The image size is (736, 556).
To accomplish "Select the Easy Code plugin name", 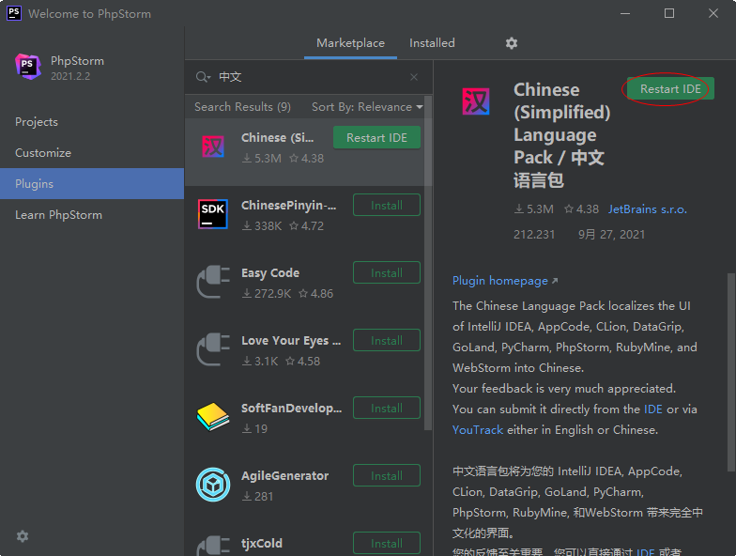I will pyautogui.click(x=270, y=272).
